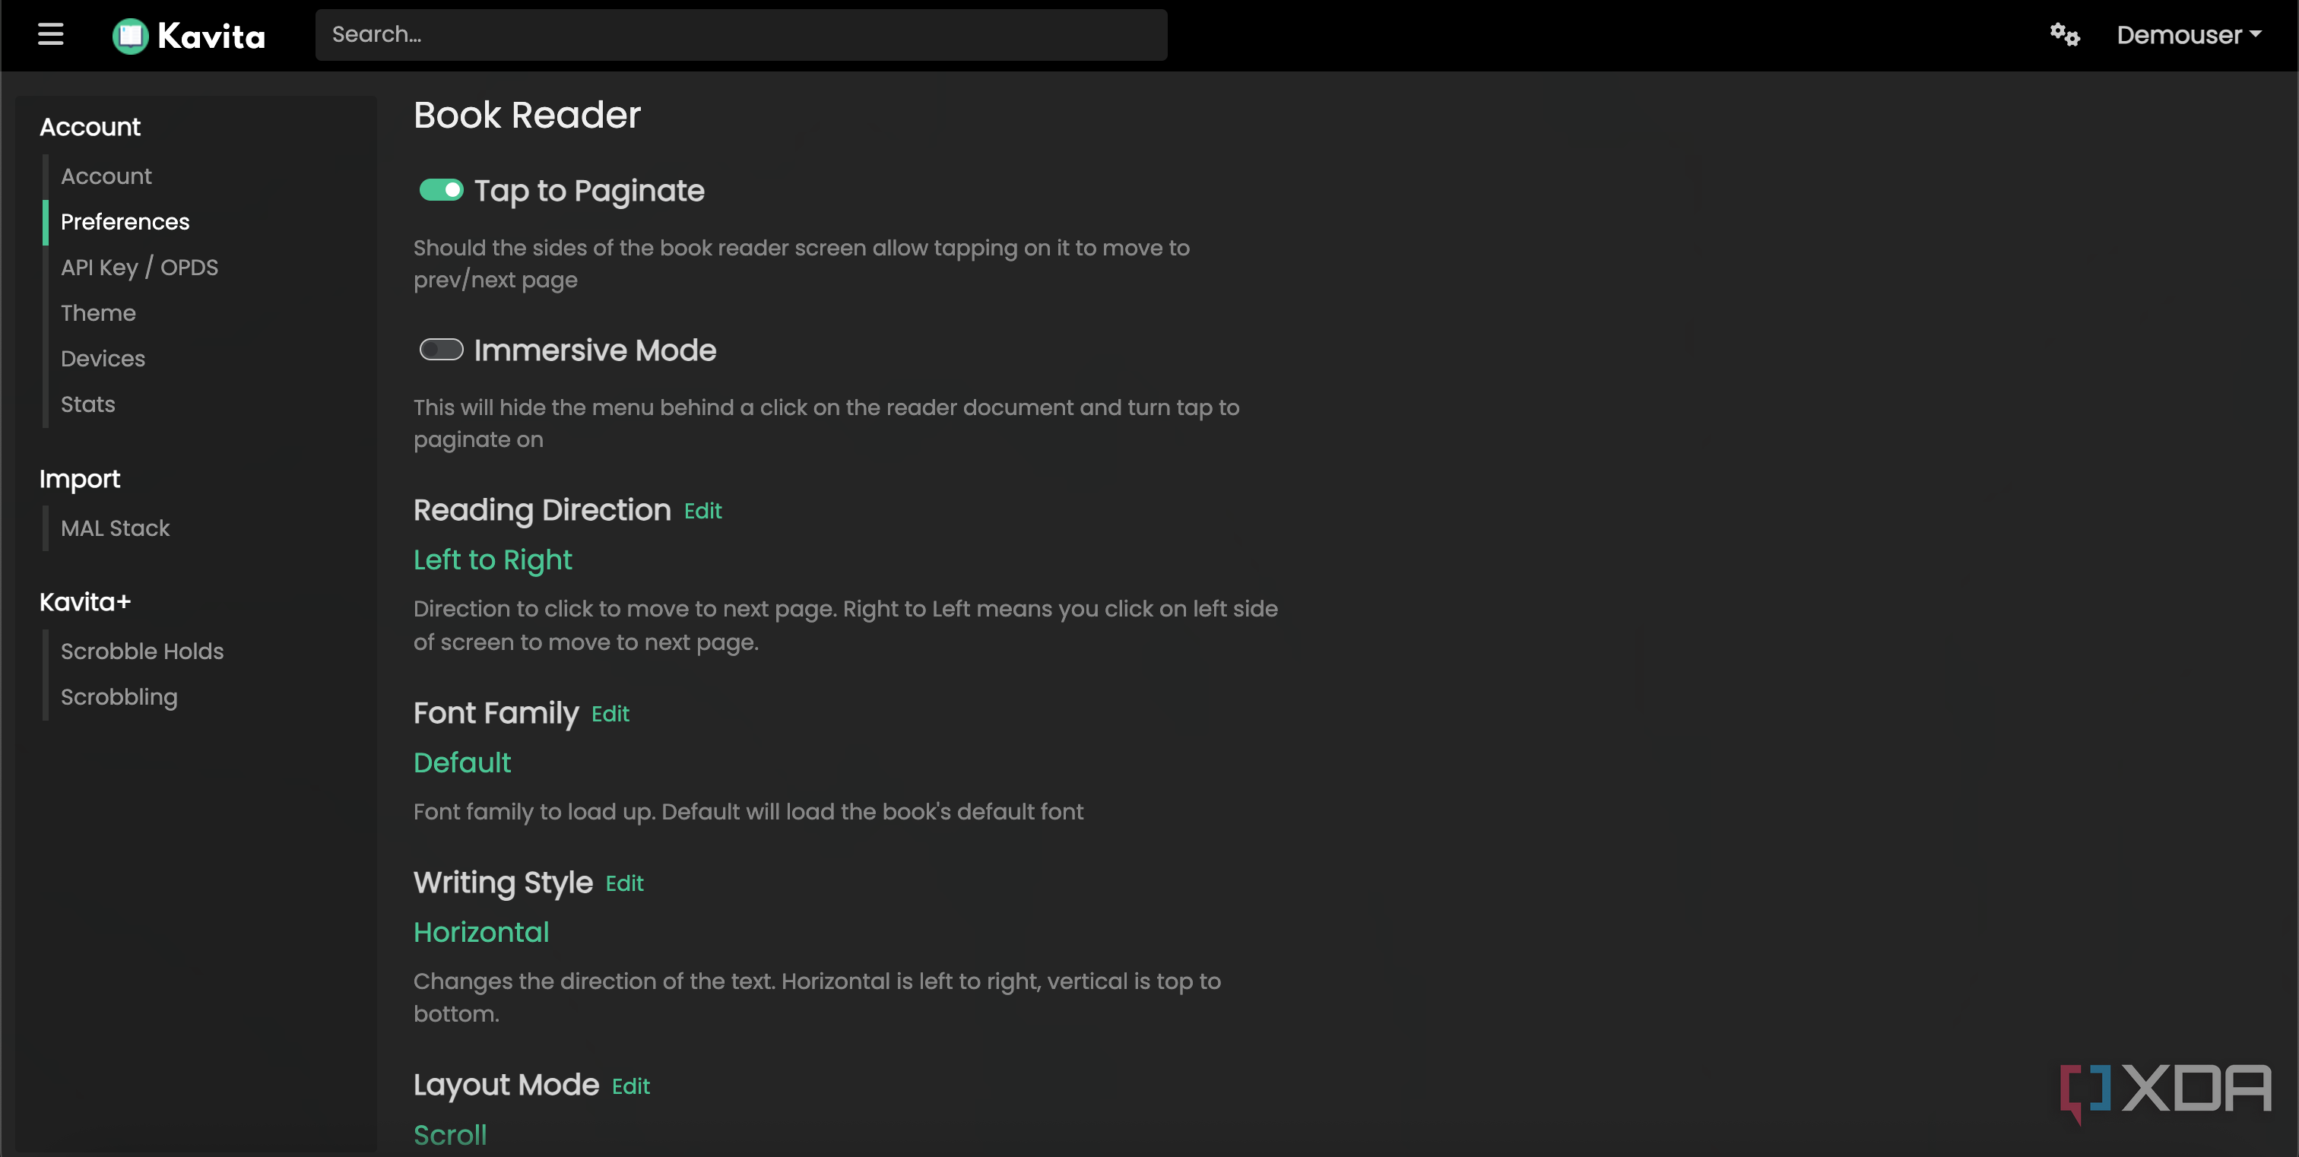Viewport: 2299px width, 1157px height.
Task: Open the Devices settings
Action: (103, 359)
